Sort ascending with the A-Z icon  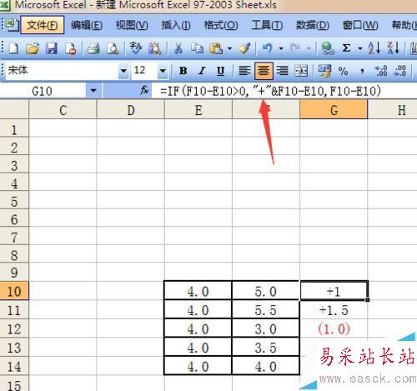(x=374, y=48)
